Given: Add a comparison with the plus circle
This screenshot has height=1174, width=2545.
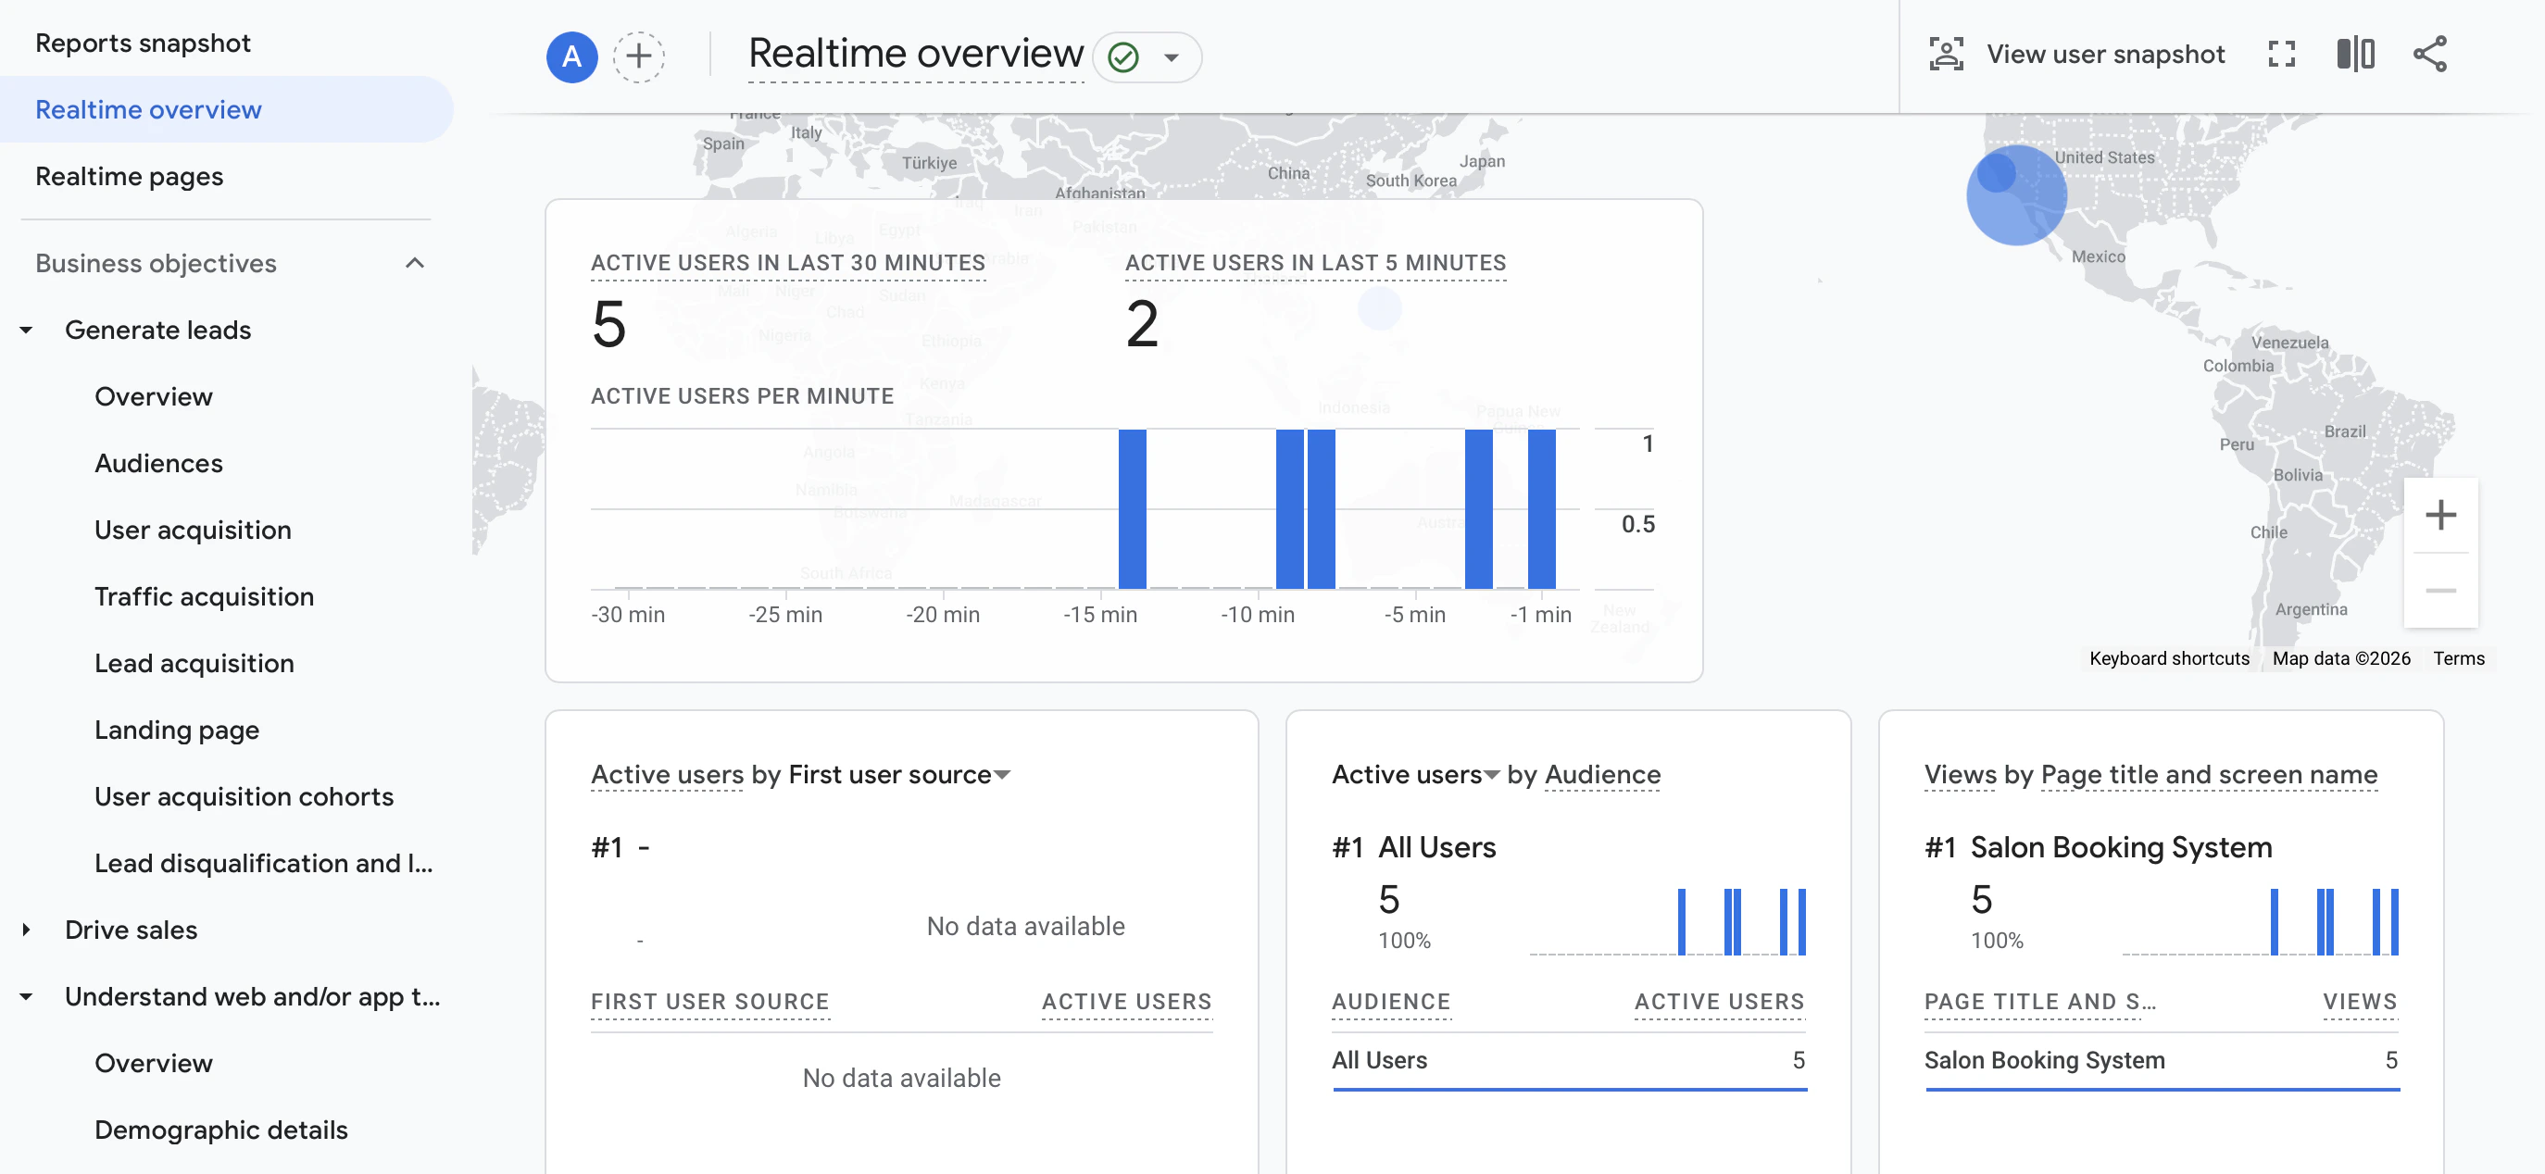Looking at the screenshot, I should tap(639, 56).
